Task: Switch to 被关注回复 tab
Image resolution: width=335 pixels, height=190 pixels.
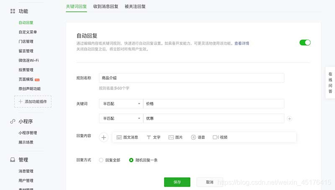Action: (135, 6)
